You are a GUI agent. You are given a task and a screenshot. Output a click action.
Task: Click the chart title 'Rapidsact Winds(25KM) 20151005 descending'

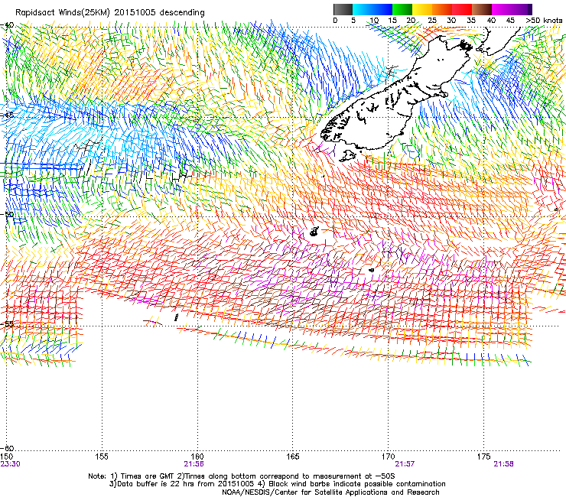[x=109, y=13]
